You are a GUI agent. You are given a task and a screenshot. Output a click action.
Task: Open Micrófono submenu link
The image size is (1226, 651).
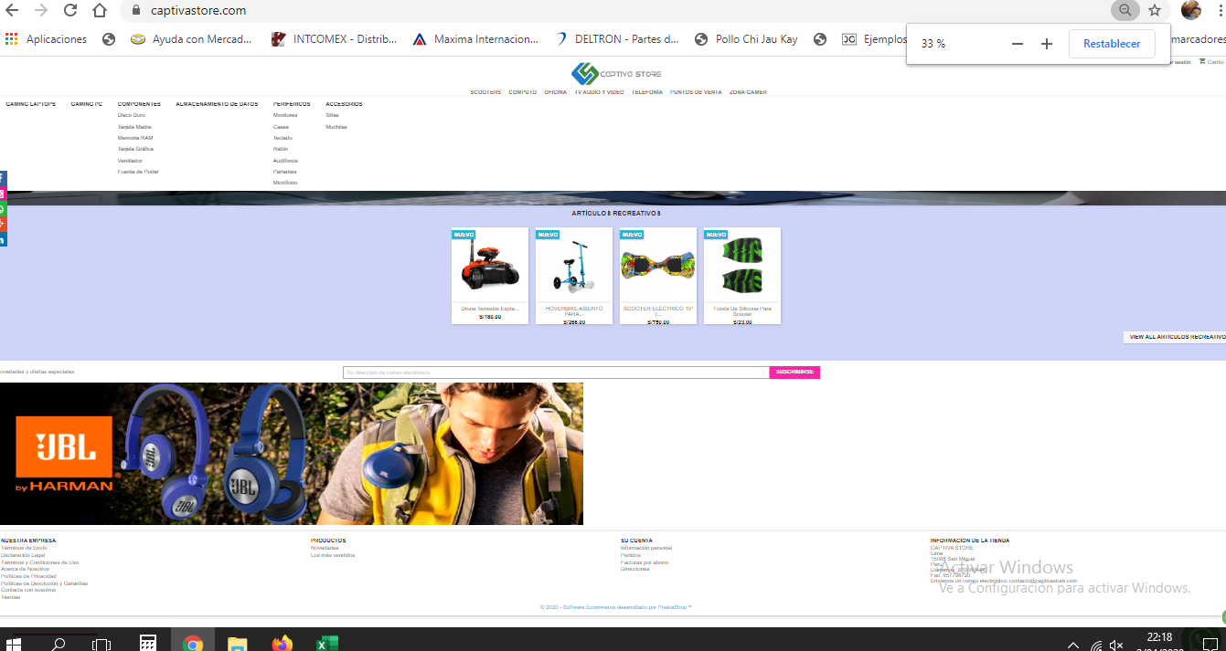pyautogui.click(x=285, y=183)
